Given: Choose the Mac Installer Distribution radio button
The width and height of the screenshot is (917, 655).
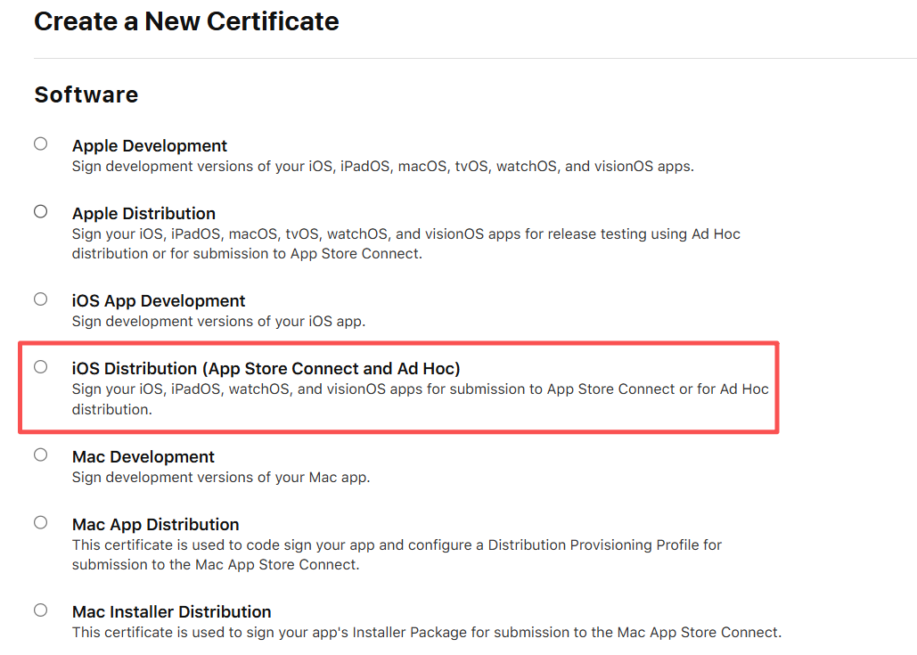Looking at the screenshot, I should [41, 610].
